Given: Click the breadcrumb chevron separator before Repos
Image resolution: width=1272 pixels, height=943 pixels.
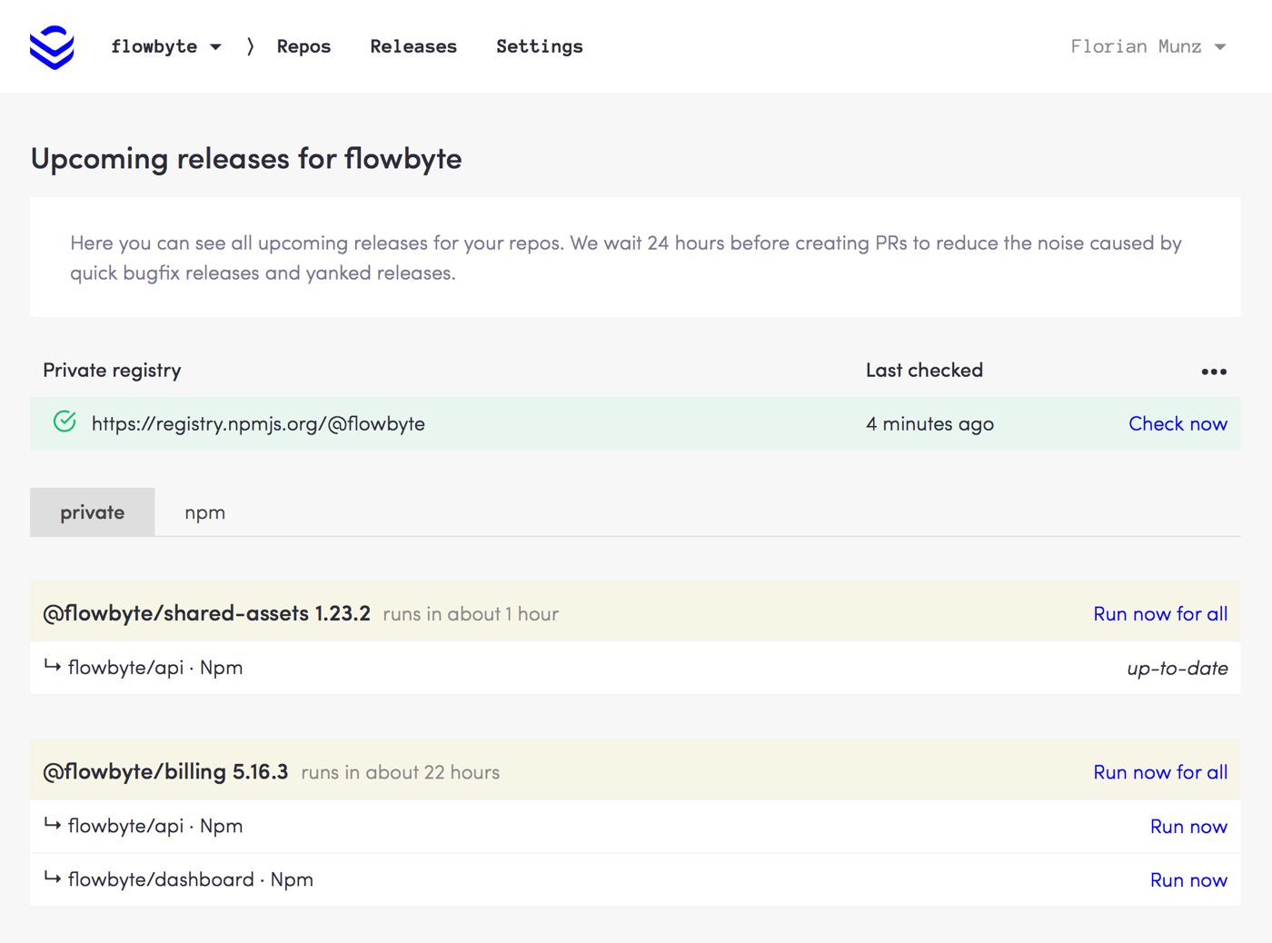Looking at the screenshot, I should [250, 46].
